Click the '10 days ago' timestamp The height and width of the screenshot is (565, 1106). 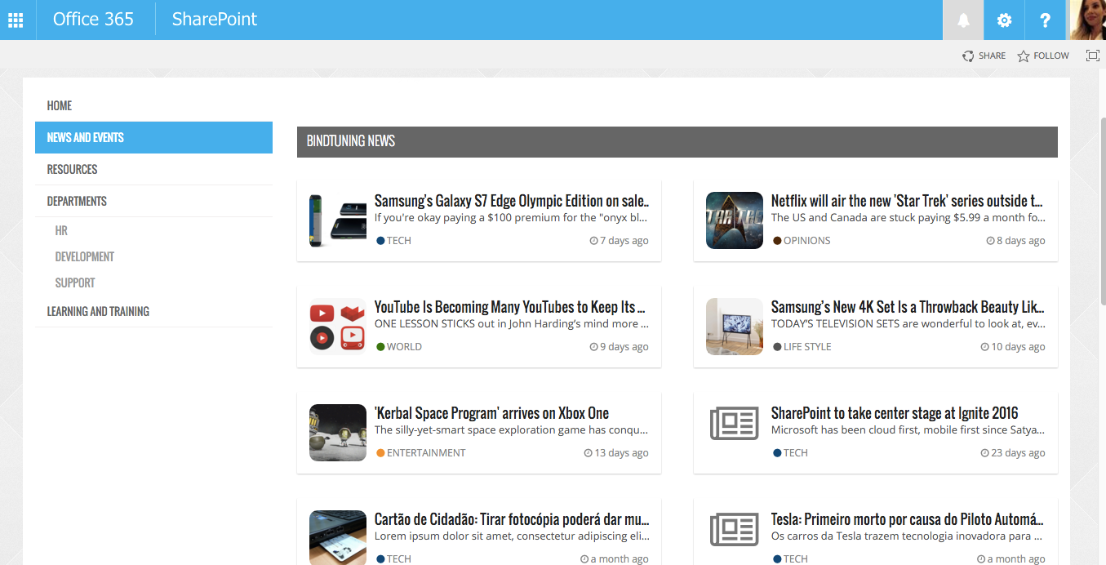coord(1013,347)
